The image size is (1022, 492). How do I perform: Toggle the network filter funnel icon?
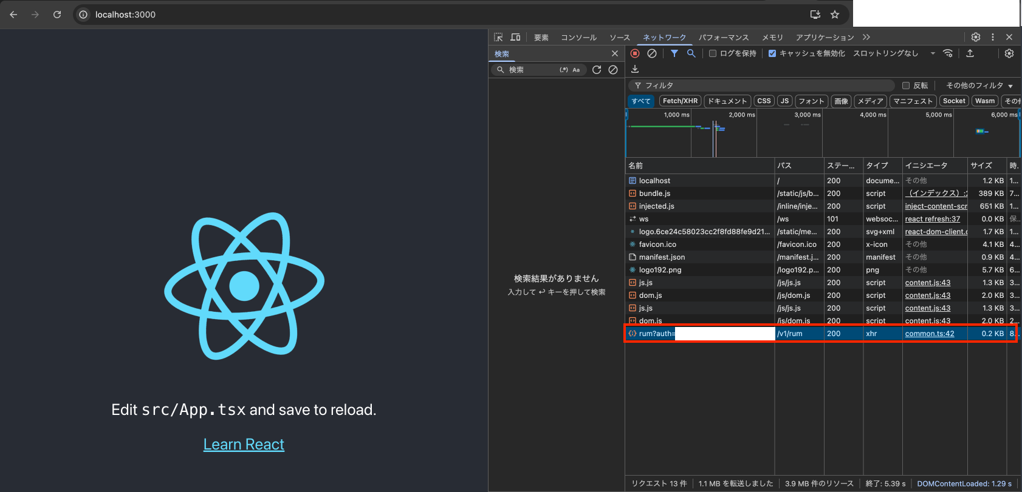674,53
